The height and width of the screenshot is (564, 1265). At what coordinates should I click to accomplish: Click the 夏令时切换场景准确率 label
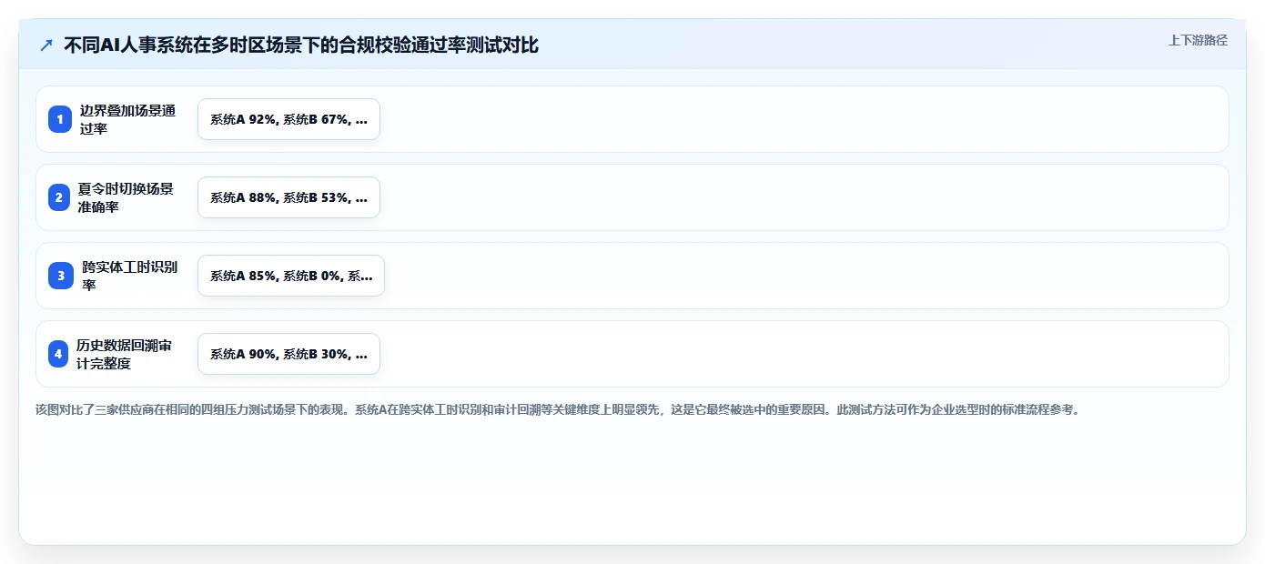[126, 197]
